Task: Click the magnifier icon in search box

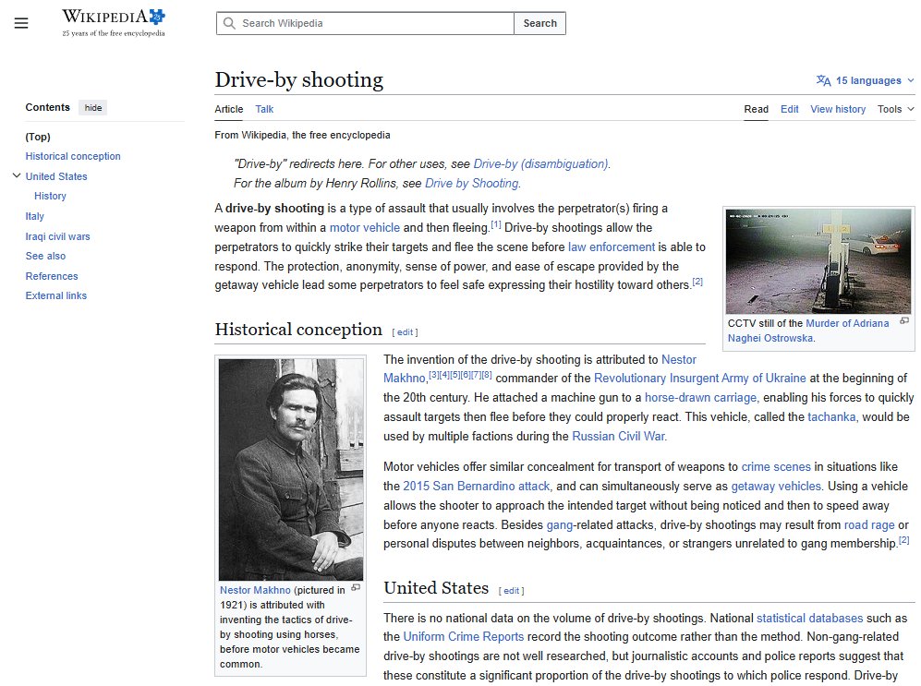Action: [x=230, y=23]
